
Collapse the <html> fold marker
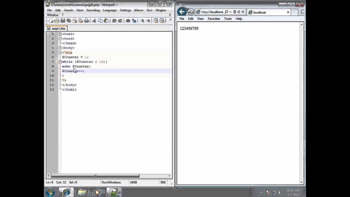tap(60, 34)
